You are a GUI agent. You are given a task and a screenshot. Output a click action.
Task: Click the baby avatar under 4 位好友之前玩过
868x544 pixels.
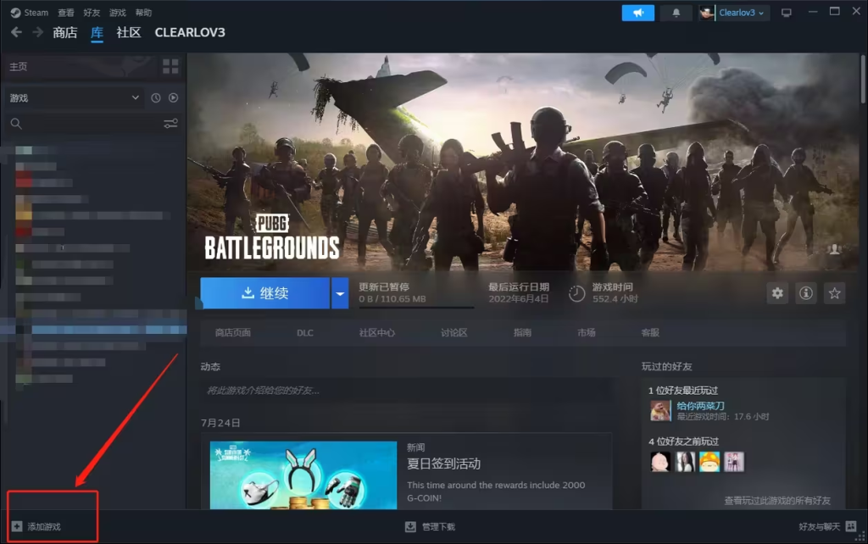pyautogui.click(x=660, y=462)
